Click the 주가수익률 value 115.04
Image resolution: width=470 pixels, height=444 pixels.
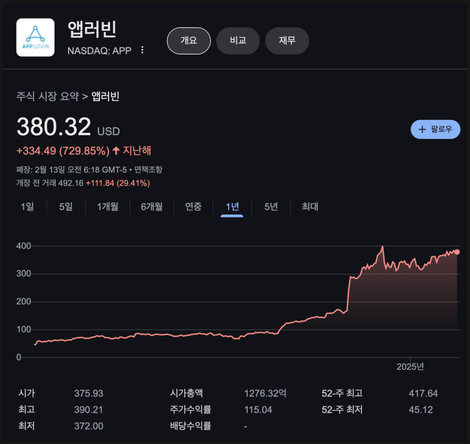[x=258, y=409]
